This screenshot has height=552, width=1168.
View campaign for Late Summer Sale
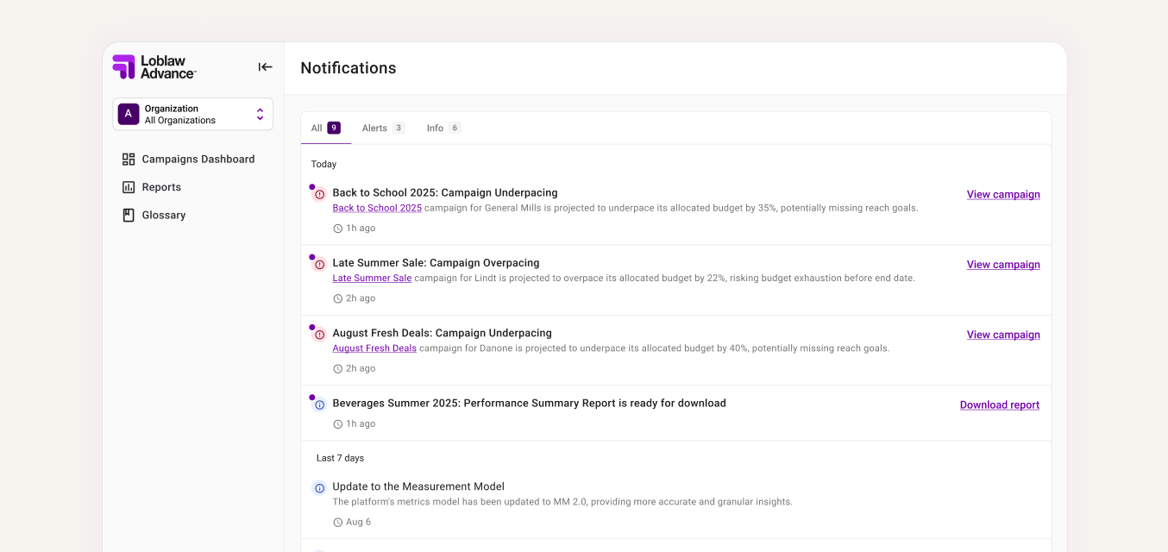click(x=1003, y=265)
